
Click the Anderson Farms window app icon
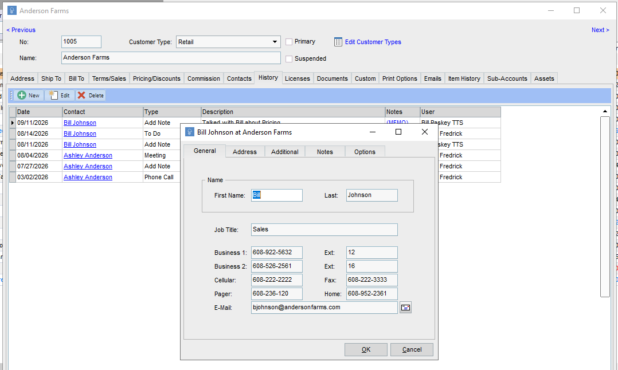(x=12, y=11)
